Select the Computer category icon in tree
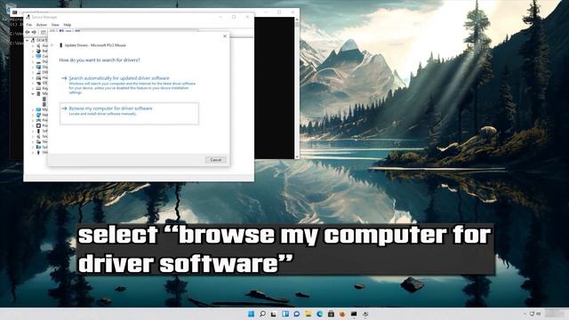 (38, 56)
